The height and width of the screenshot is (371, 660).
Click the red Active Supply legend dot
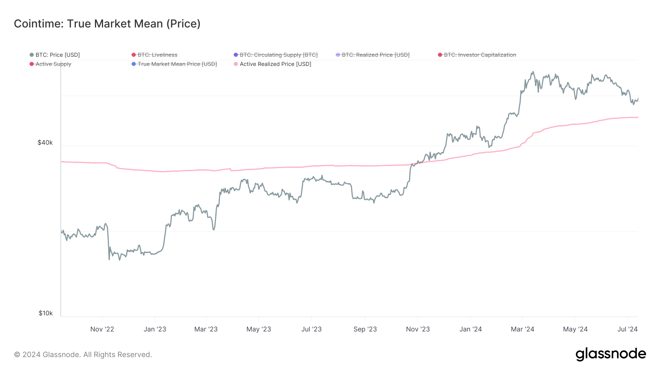[32, 64]
